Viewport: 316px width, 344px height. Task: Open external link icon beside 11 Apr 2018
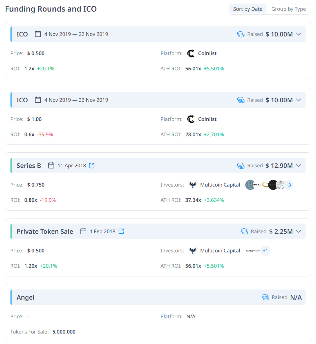pyautogui.click(x=92, y=166)
